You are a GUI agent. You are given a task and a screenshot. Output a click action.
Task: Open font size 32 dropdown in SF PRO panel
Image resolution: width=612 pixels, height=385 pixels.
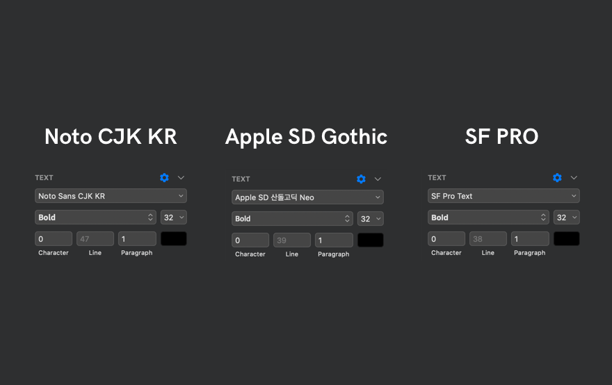567,218
